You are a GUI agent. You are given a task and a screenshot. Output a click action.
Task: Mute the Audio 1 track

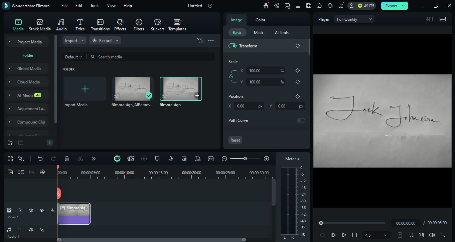pyautogui.click(x=31, y=230)
